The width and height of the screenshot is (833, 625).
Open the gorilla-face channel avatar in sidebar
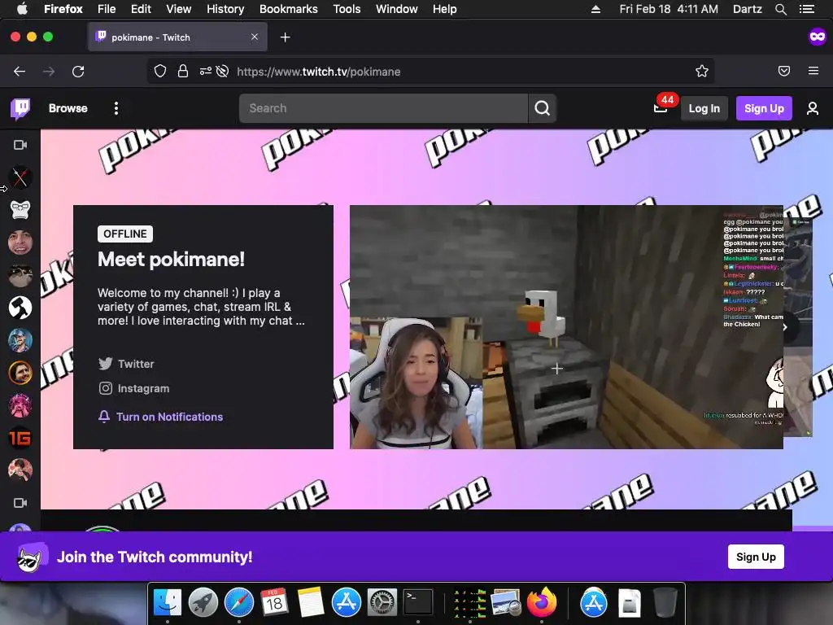coord(20,210)
